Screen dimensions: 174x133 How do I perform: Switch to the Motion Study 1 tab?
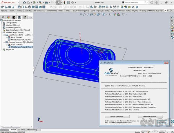click(x=33, y=130)
